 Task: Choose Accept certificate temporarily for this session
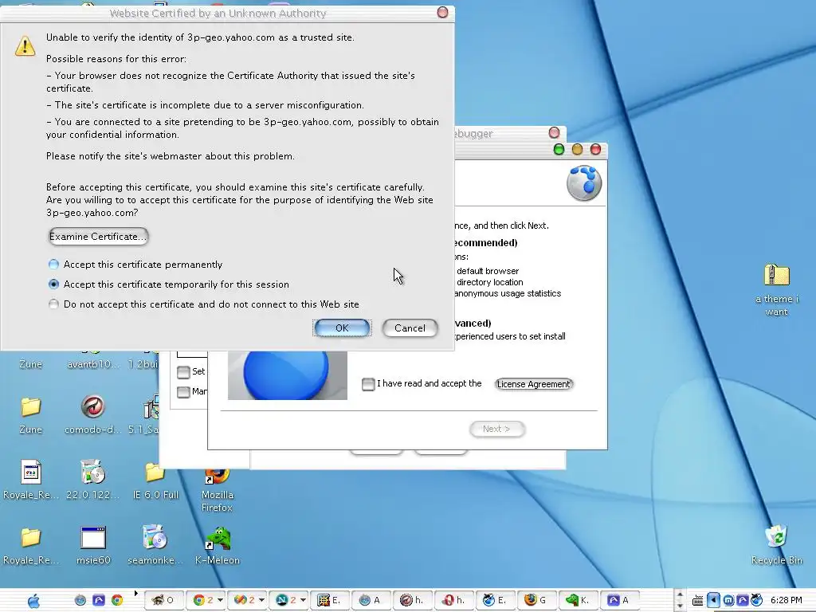tap(53, 284)
